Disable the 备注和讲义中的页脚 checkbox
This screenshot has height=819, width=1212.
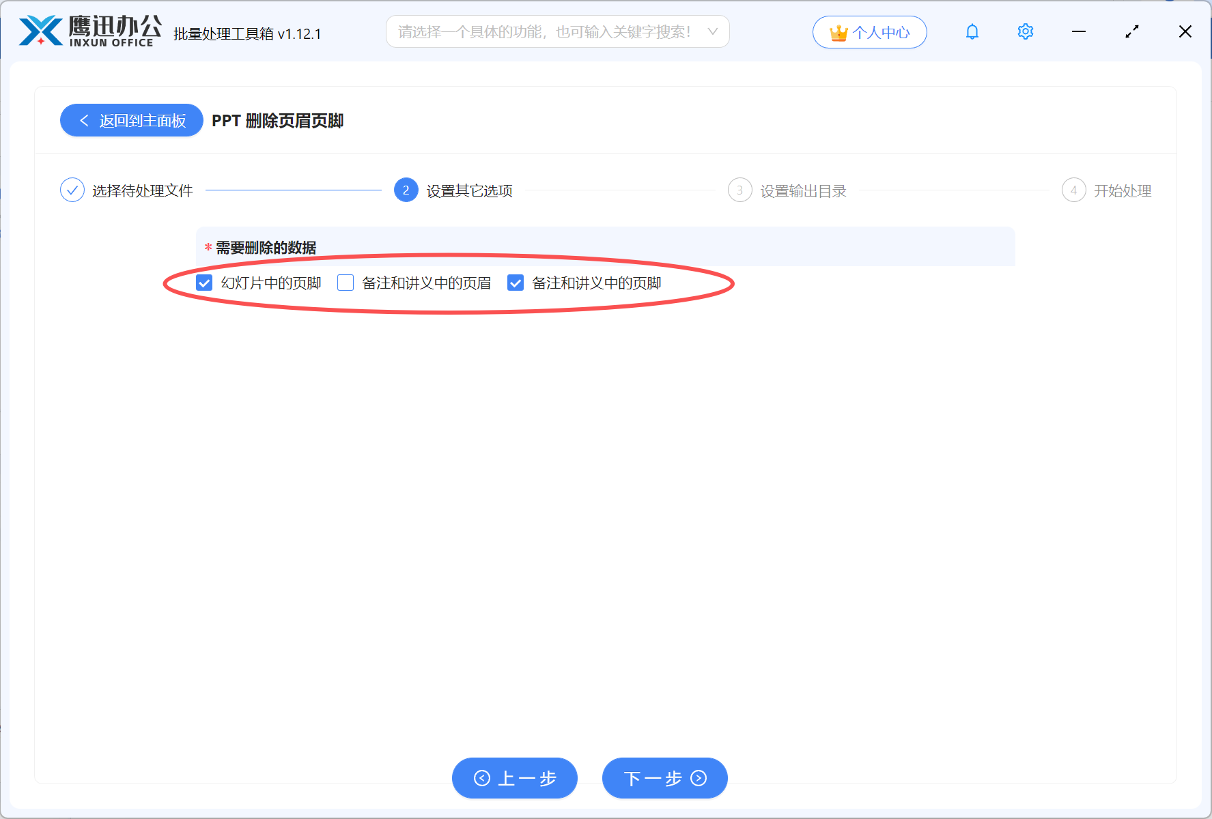(x=516, y=283)
